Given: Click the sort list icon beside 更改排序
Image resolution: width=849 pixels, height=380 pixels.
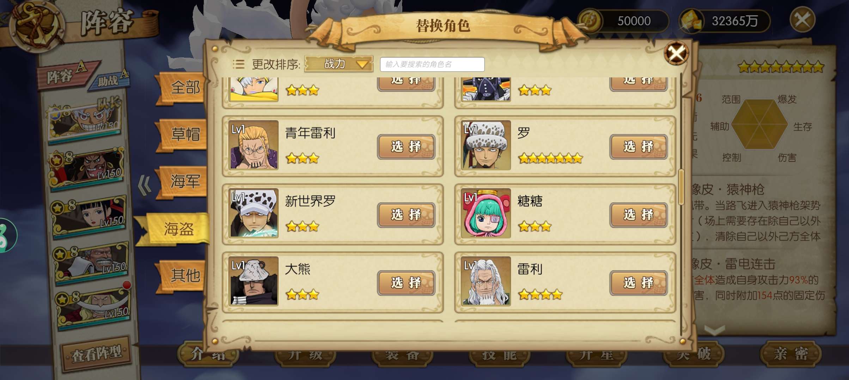Looking at the screenshot, I should [x=239, y=64].
